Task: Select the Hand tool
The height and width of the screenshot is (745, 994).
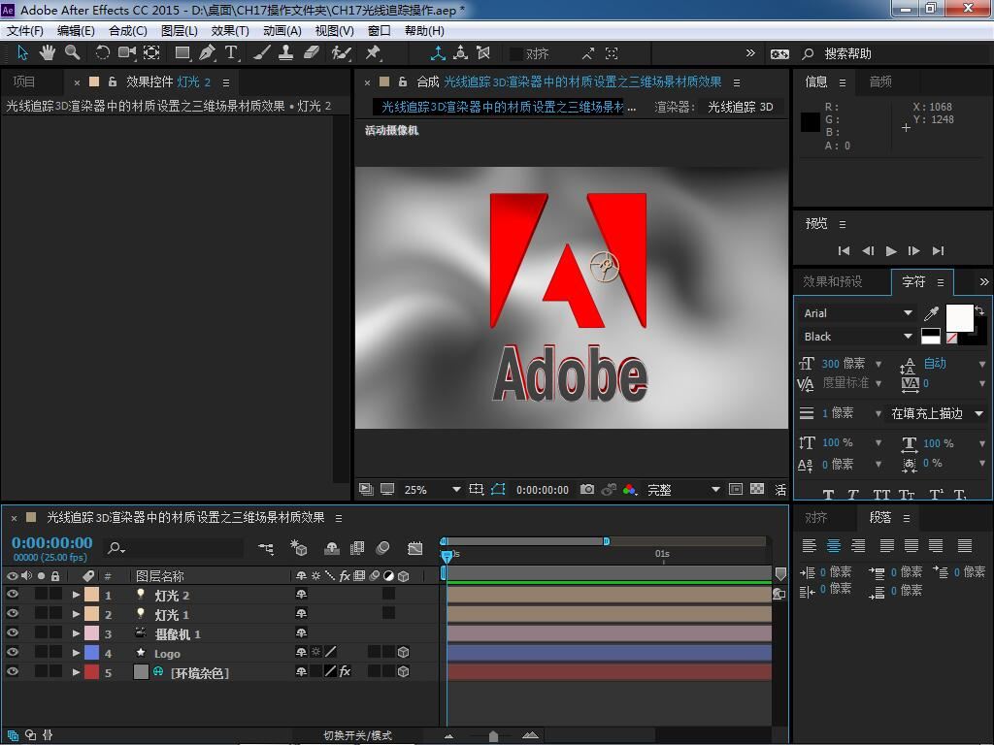Action: point(48,53)
